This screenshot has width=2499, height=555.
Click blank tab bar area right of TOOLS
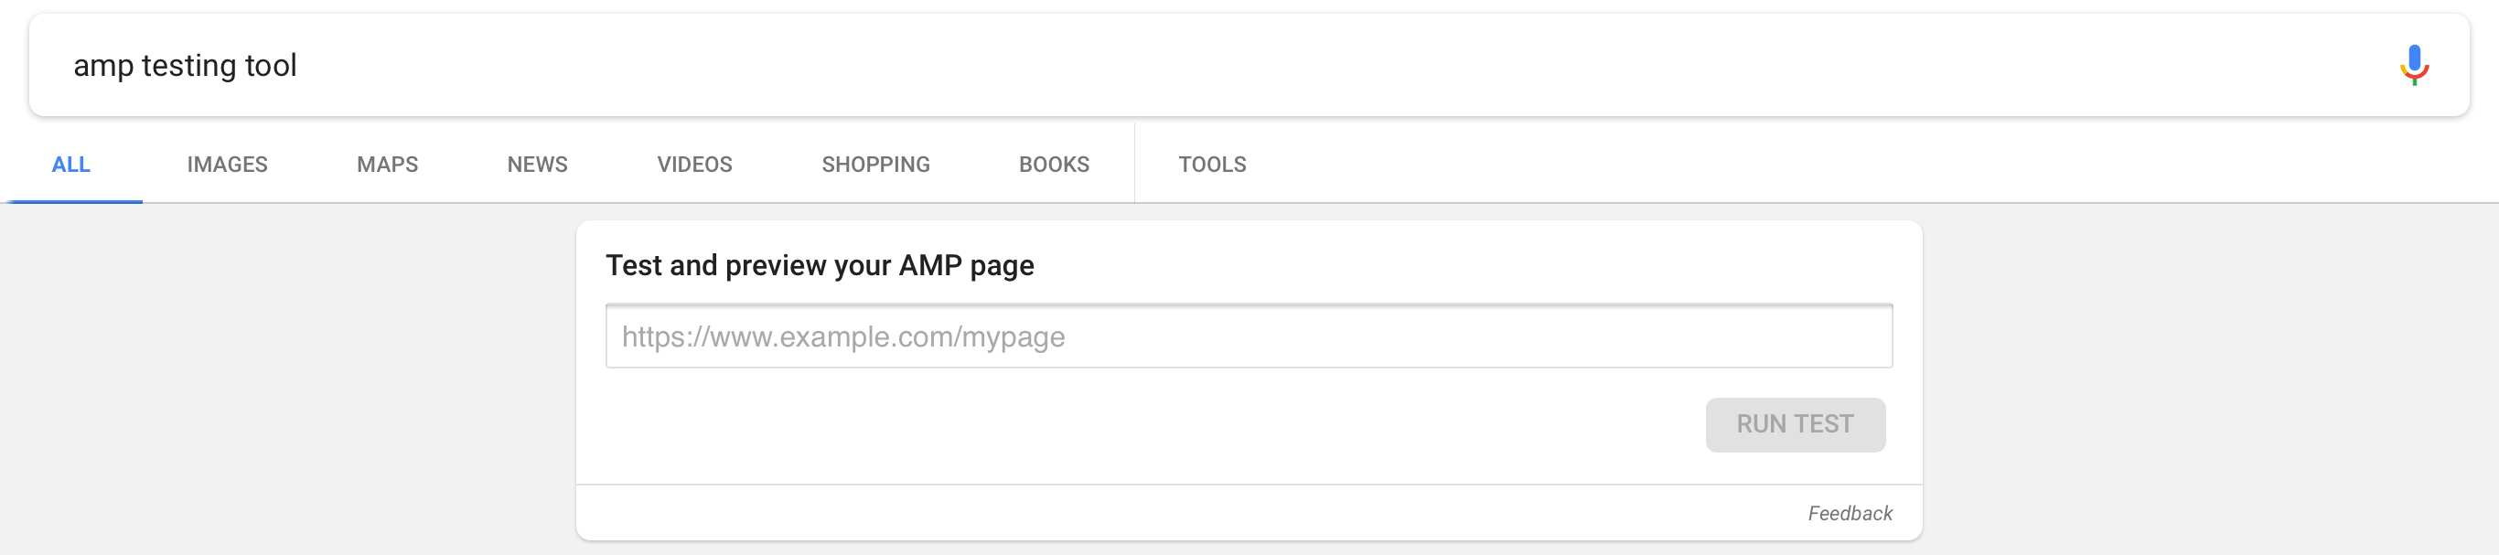point(1843,164)
